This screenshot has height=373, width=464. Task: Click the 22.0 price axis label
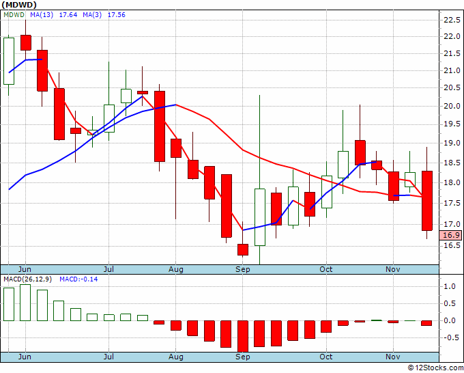click(452, 36)
